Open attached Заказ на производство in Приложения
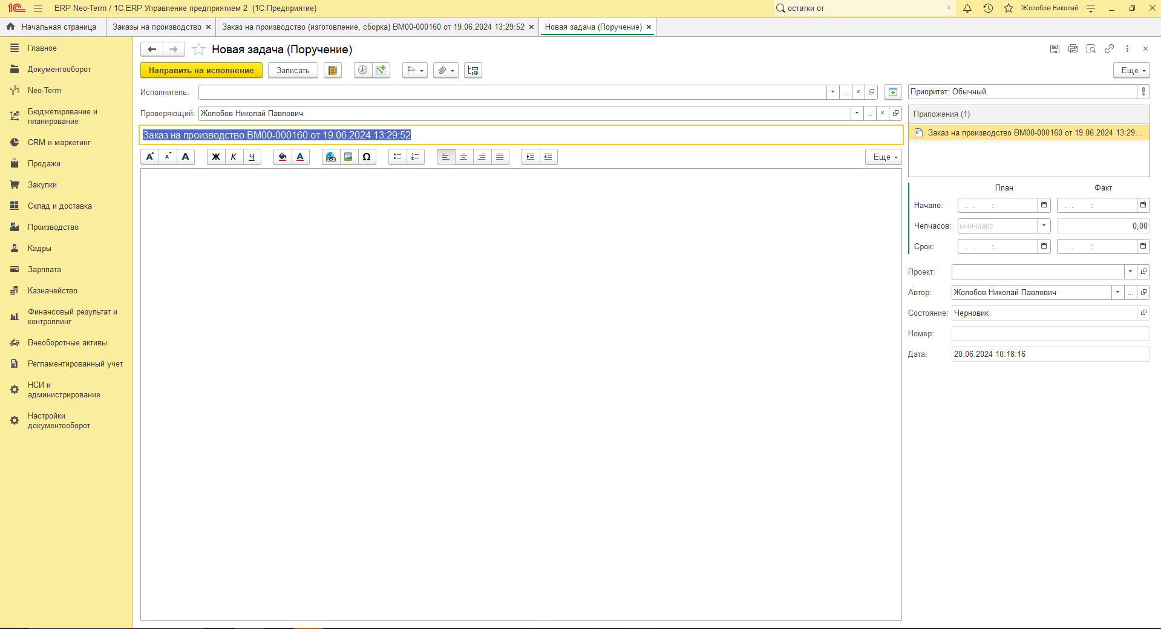 [1029, 132]
